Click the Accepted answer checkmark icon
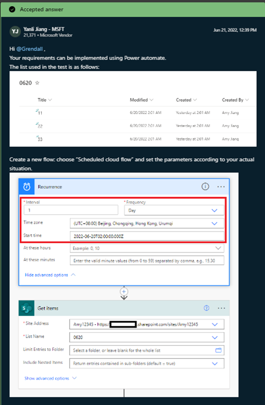The image size is (265, 405). click(x=12, y=9)
